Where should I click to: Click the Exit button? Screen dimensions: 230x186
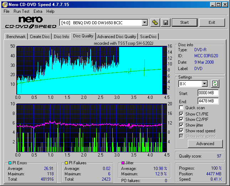click(212, 22)
